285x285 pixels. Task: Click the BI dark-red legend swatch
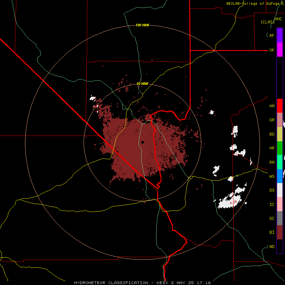tap(280, 232)
